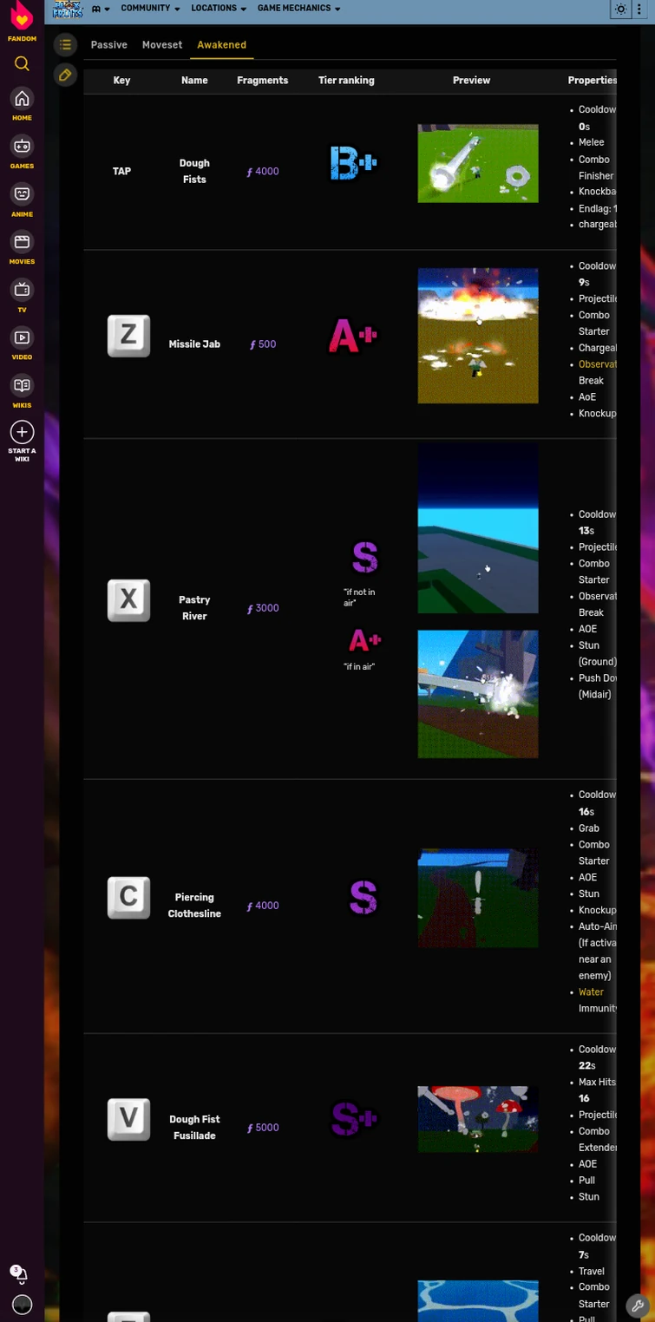Viewport: 655px width, 1322px height.
Task: Click the pencil edit icon
Action: click(65, 75)
